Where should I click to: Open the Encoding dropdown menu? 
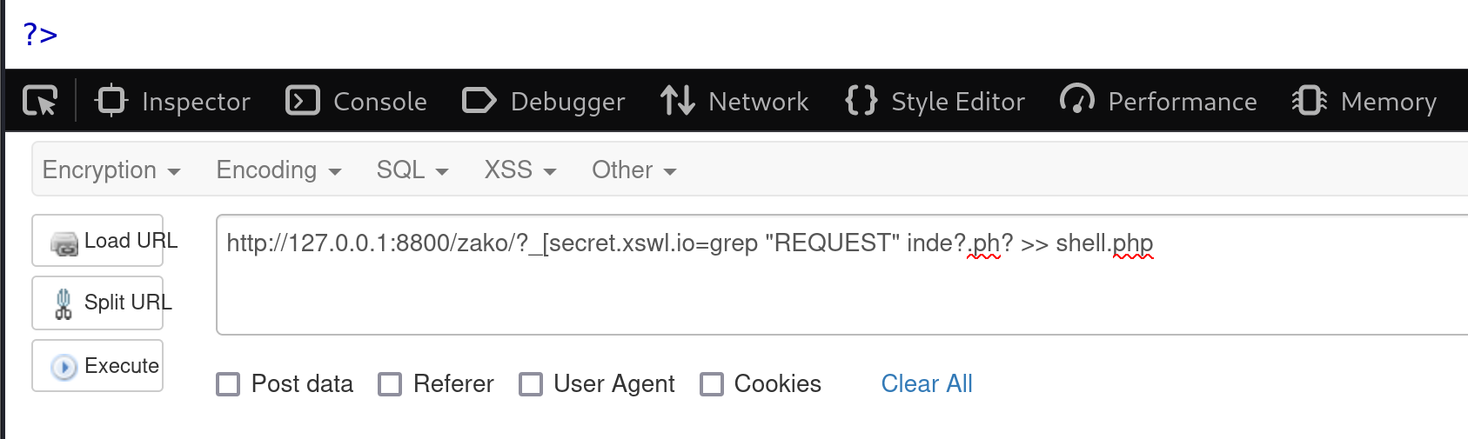278,170
